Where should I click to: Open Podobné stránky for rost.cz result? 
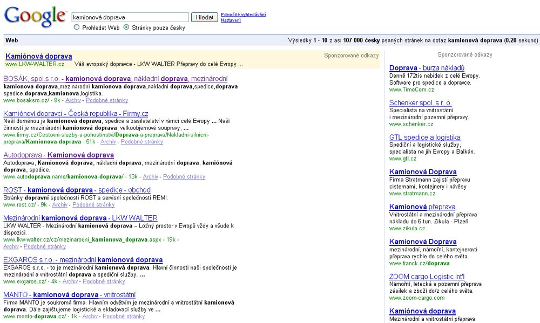(x=93, y=205)
